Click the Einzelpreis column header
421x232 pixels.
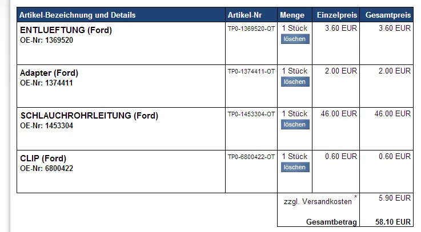coord(335,15)
